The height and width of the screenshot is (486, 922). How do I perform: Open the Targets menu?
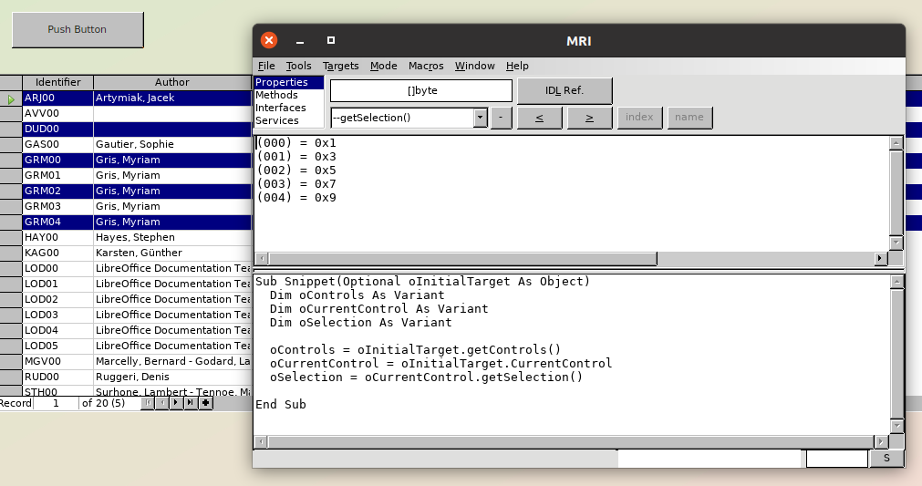340,66
